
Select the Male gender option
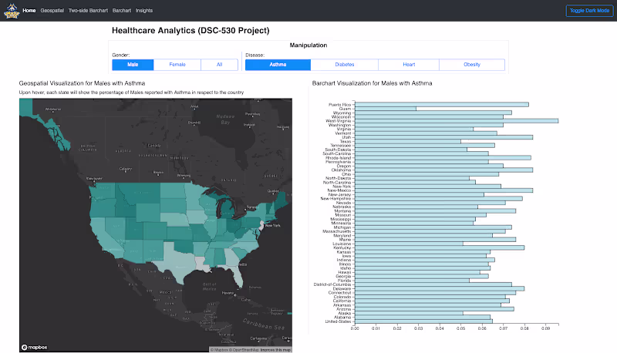[x=133, y=65]
